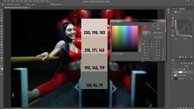Select the Hand tool
194x109 pixels.
coord(2,58)
